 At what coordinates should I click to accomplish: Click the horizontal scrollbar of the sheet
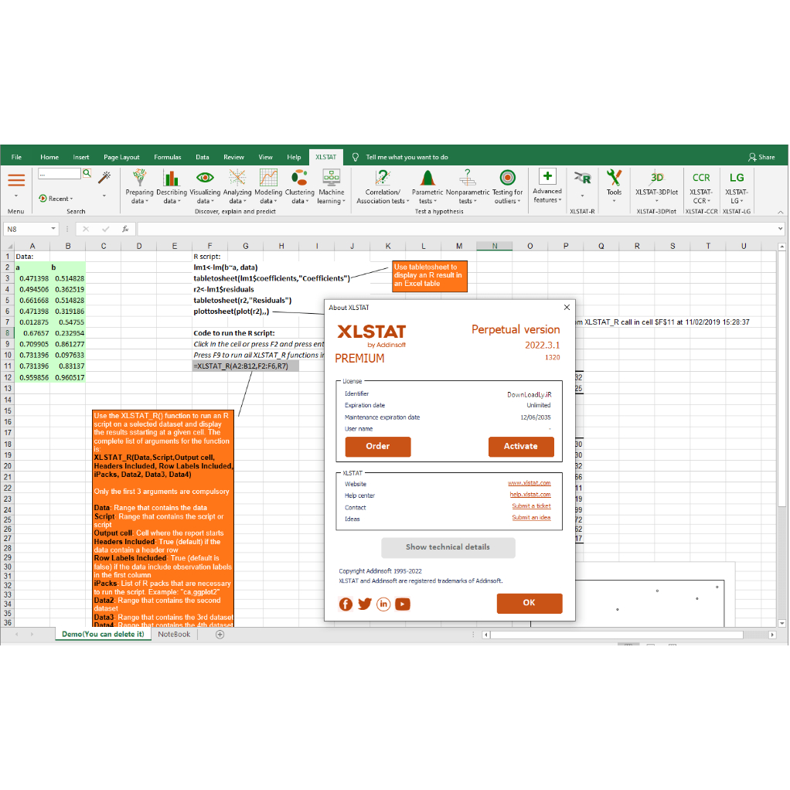(617, 635)
